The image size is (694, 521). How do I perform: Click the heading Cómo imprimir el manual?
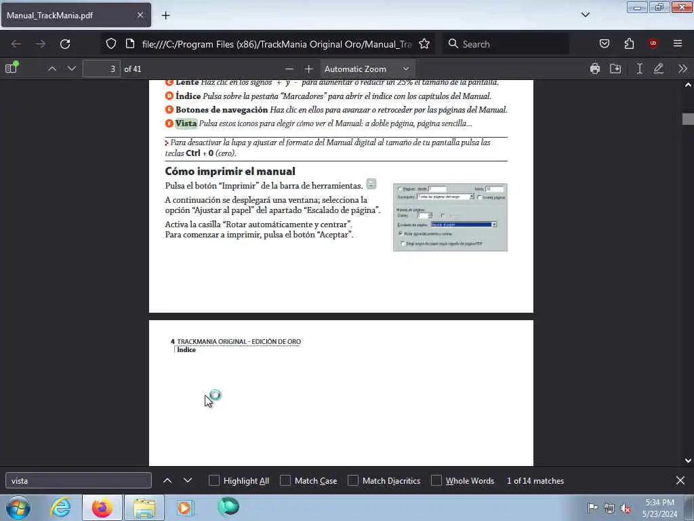230,171
